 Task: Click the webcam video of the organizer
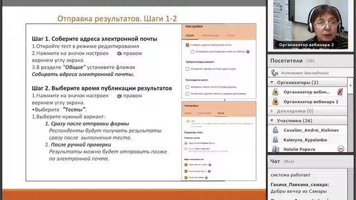[310, 24]
